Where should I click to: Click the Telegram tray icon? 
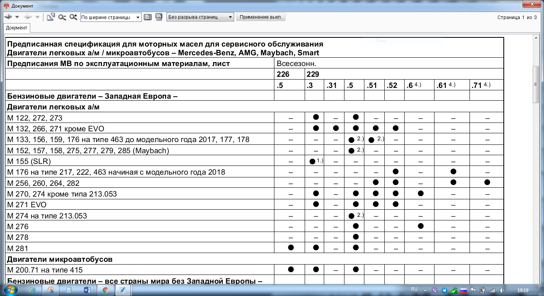point(444,290)
